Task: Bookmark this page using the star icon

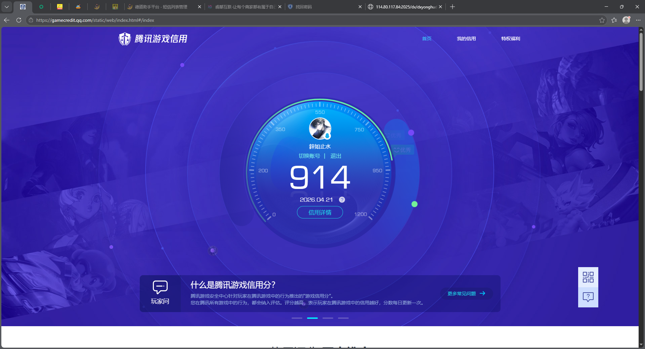Action: (602, 20)
